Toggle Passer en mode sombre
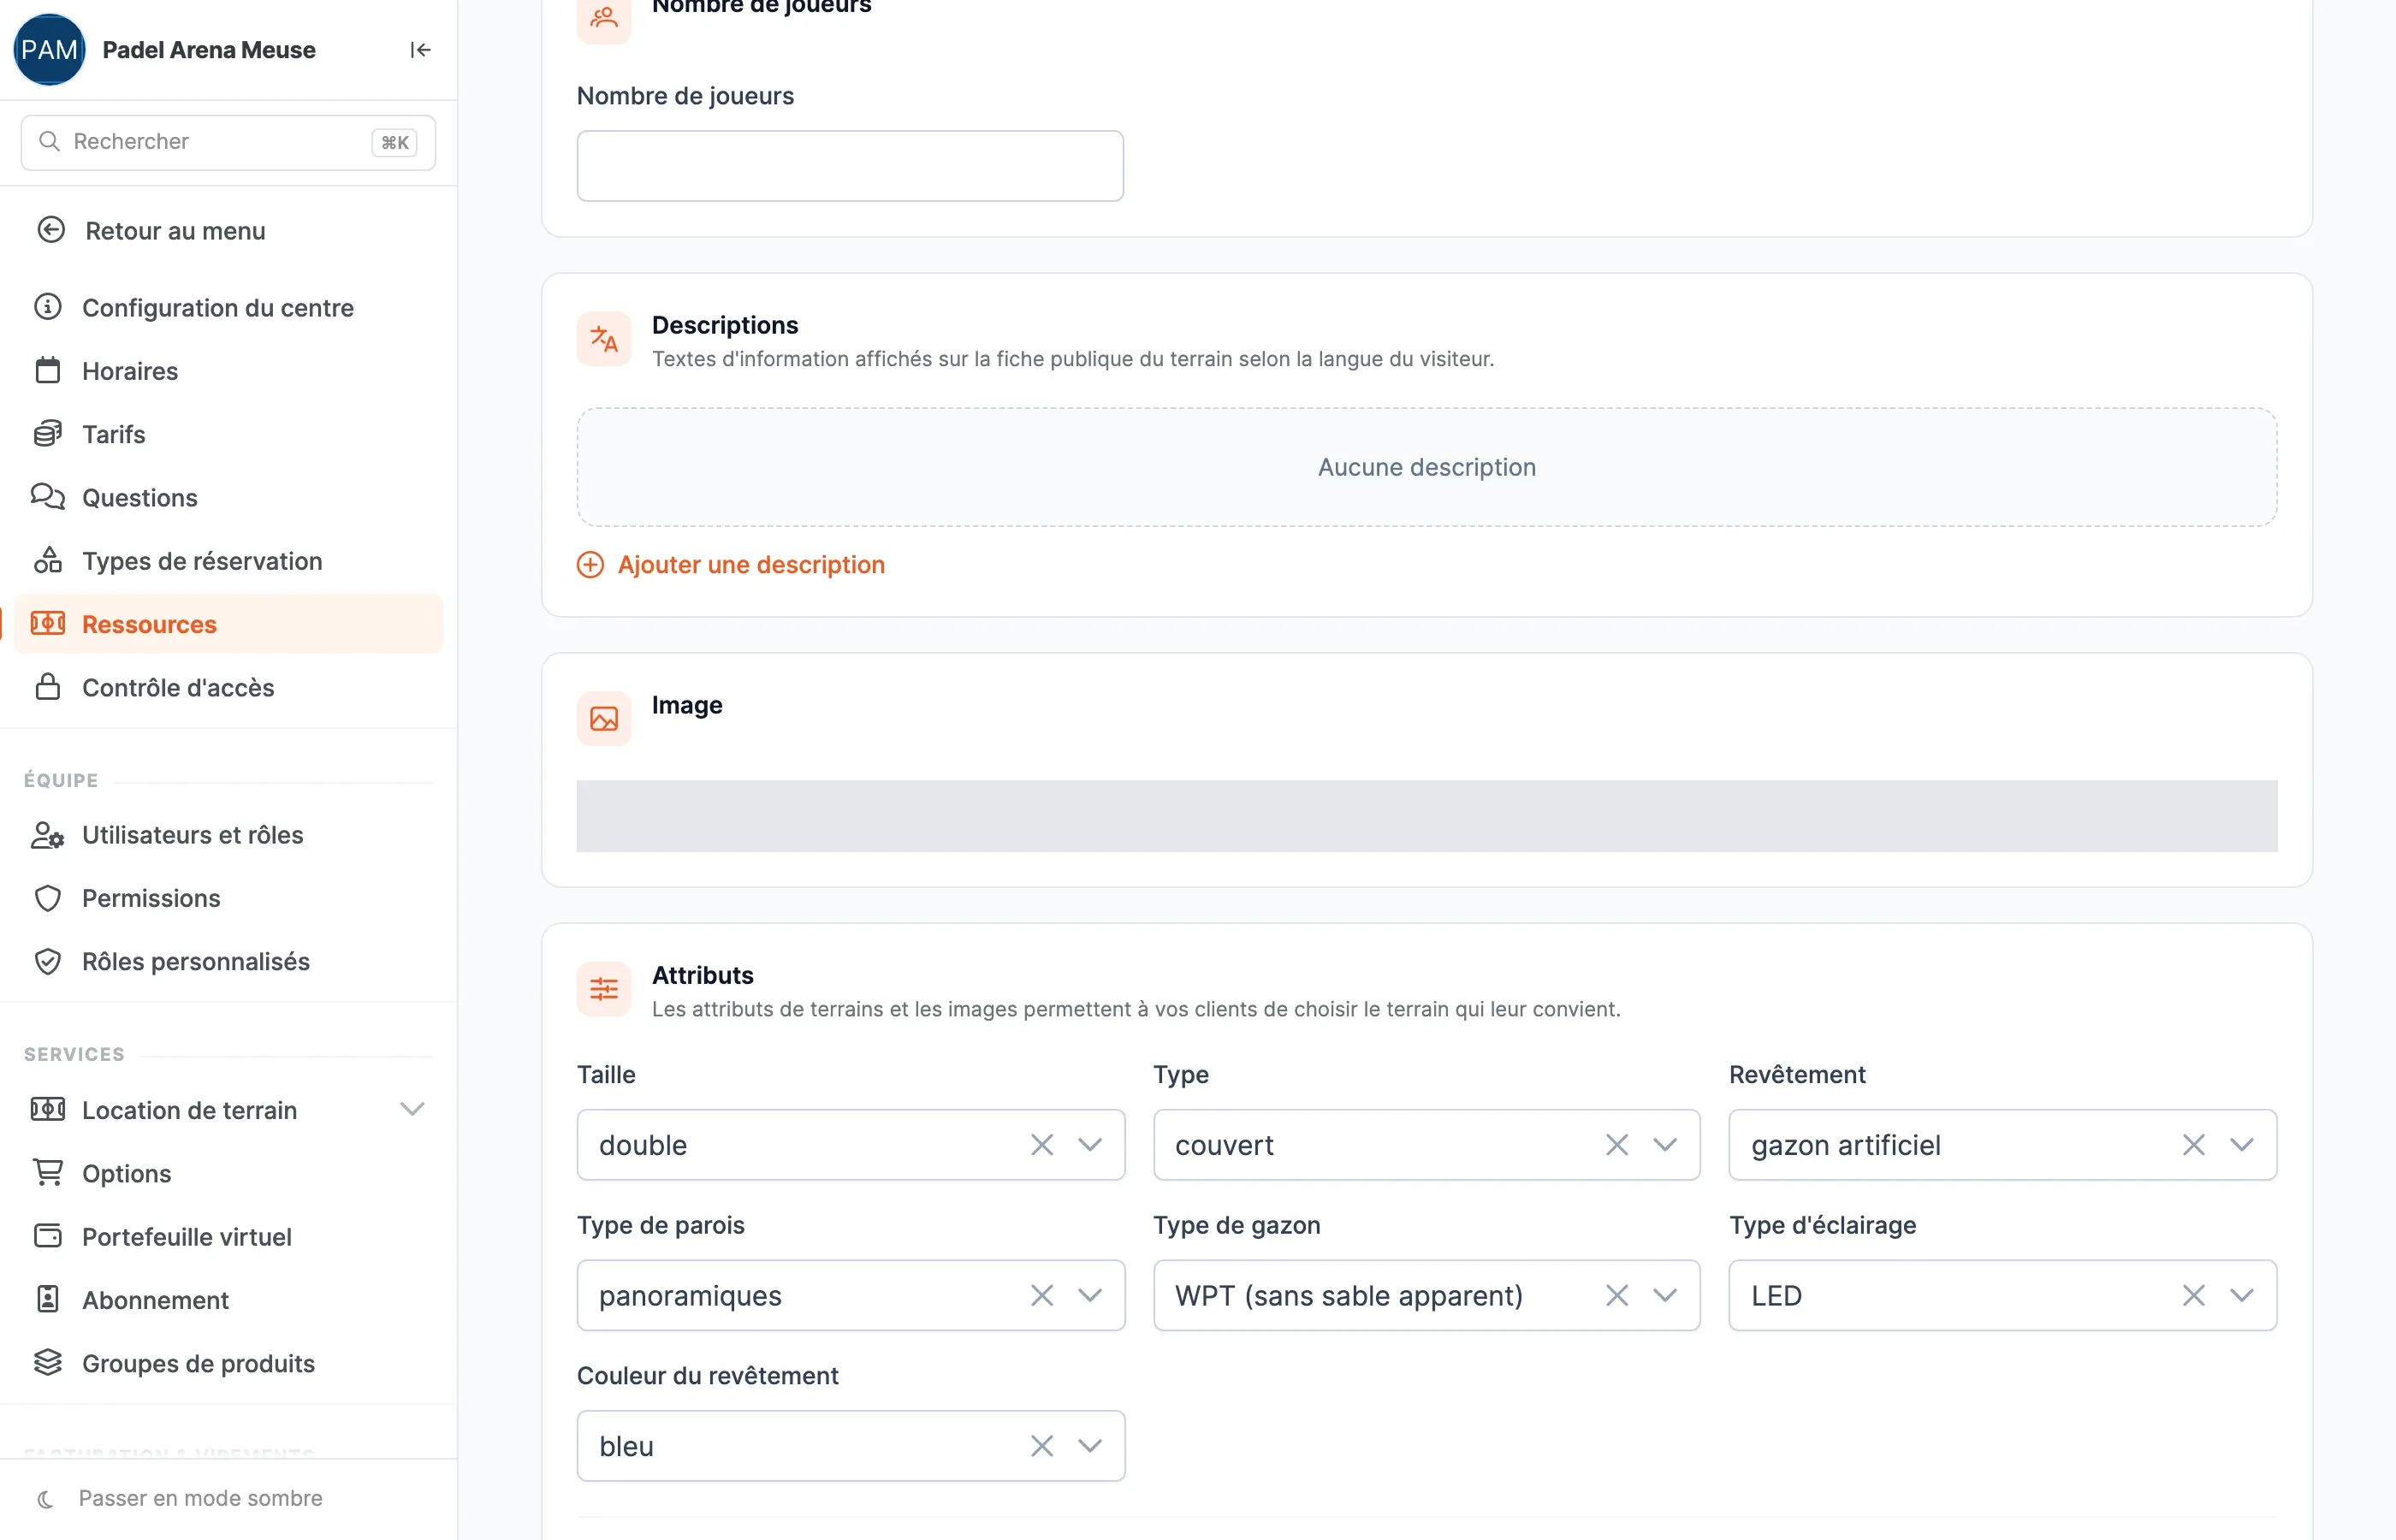Viewport: 2396px width, 1540px height. [x=200, y=1498]
